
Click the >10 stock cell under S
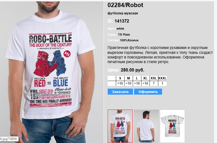click(x=120, y=83)
